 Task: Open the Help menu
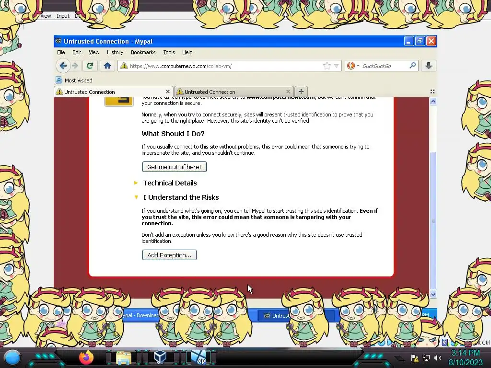pyautogui.click(x=187, y=52)
